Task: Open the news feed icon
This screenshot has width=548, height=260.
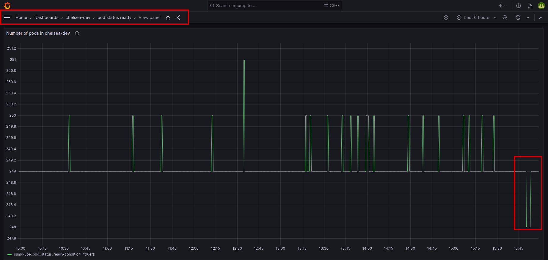Action: [x=530, y=6]
